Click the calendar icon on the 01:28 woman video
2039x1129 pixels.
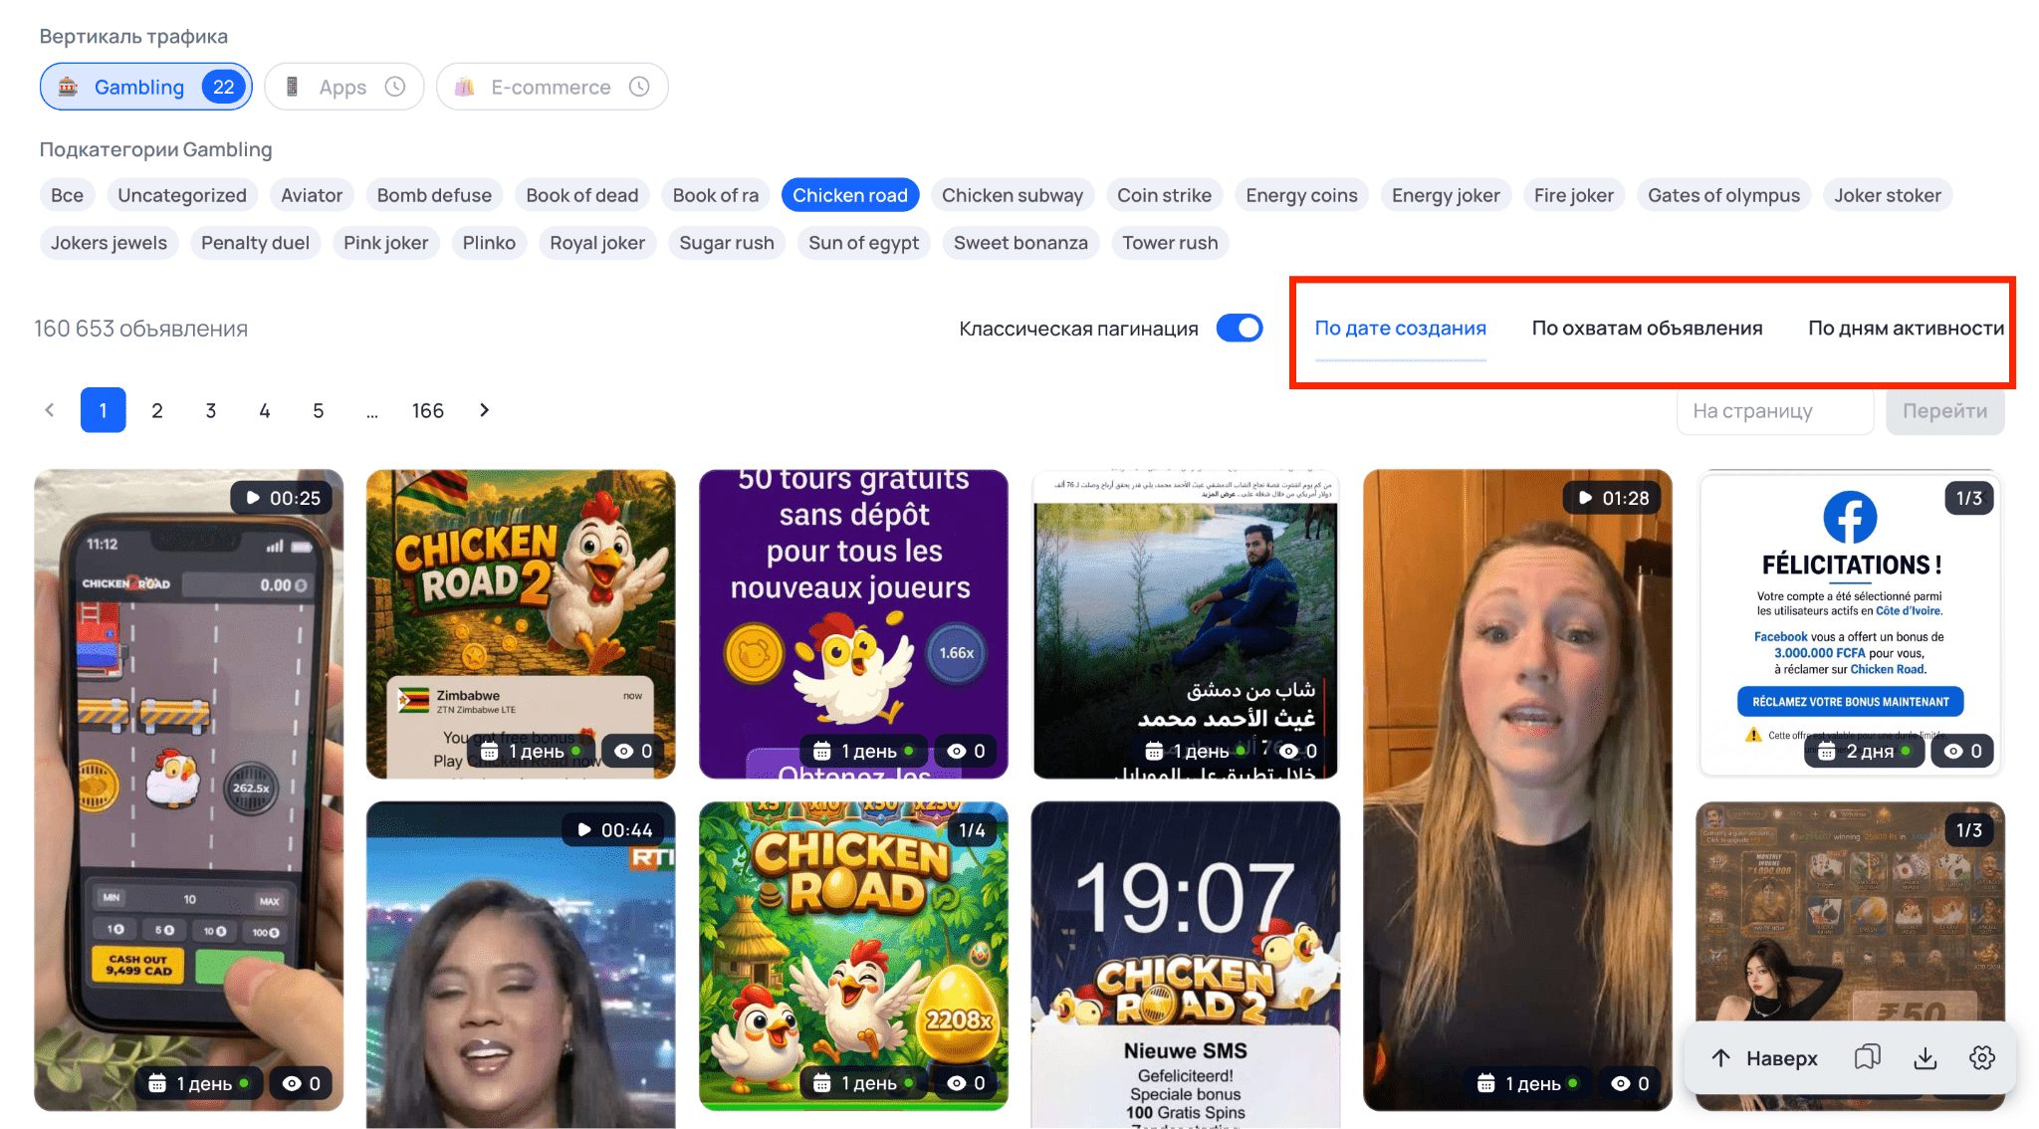point(1485,1083)
